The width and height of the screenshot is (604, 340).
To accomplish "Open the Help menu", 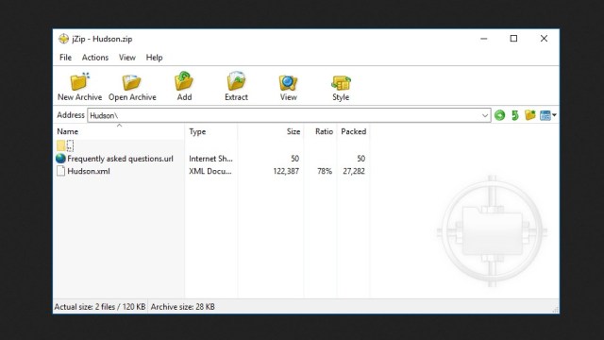I will click(154, 58).
